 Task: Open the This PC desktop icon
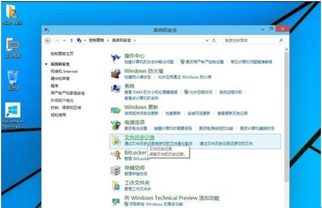click(x=13, y=47)
